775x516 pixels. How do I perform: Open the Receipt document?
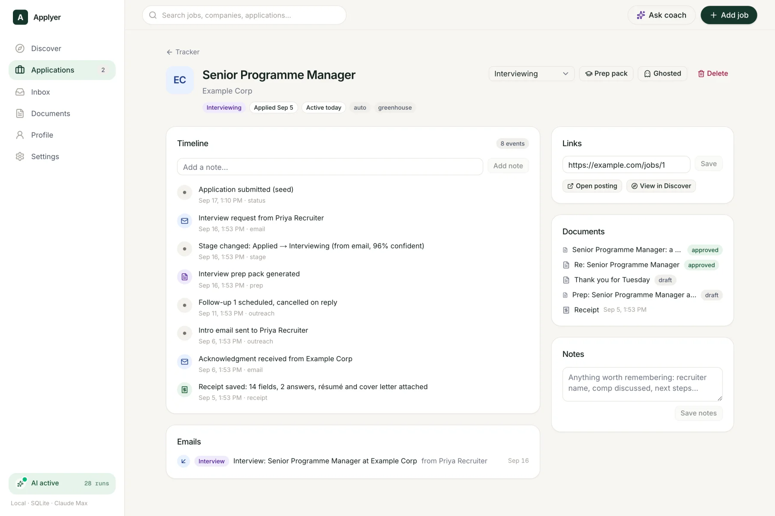coord(586,310)
